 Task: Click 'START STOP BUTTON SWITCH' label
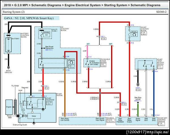(160, 62)
